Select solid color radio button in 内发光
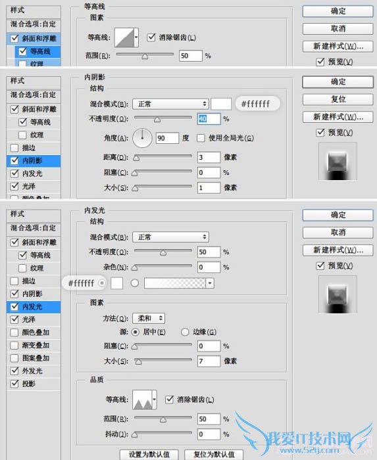This screenshot has width=377, height=460. 102,283
